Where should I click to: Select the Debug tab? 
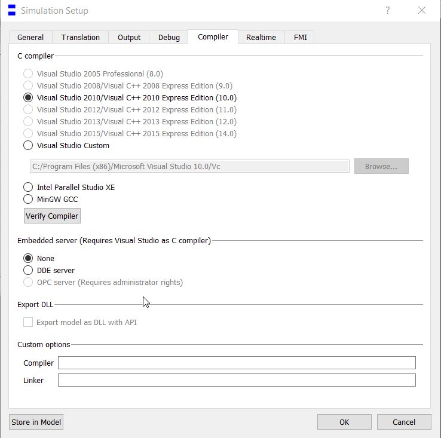(x=169, y=37)
